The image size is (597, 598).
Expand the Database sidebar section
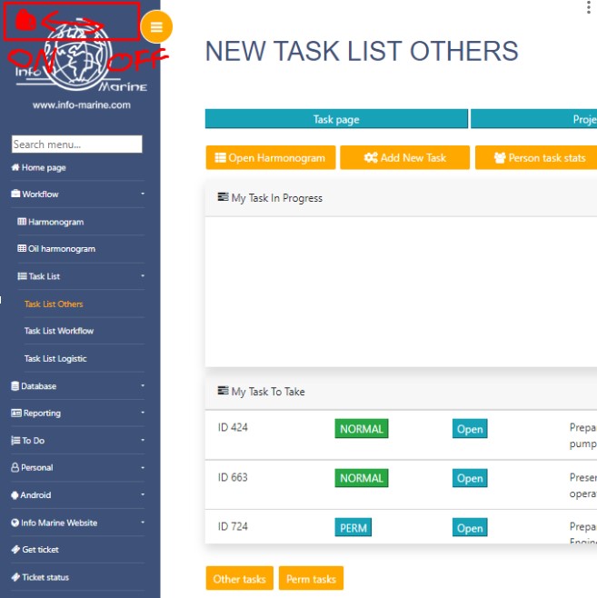click(x=79, y=386)
